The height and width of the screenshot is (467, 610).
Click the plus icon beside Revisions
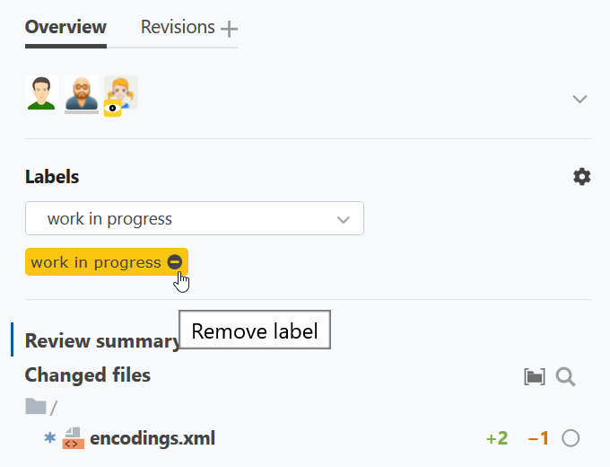coord(230,29)
